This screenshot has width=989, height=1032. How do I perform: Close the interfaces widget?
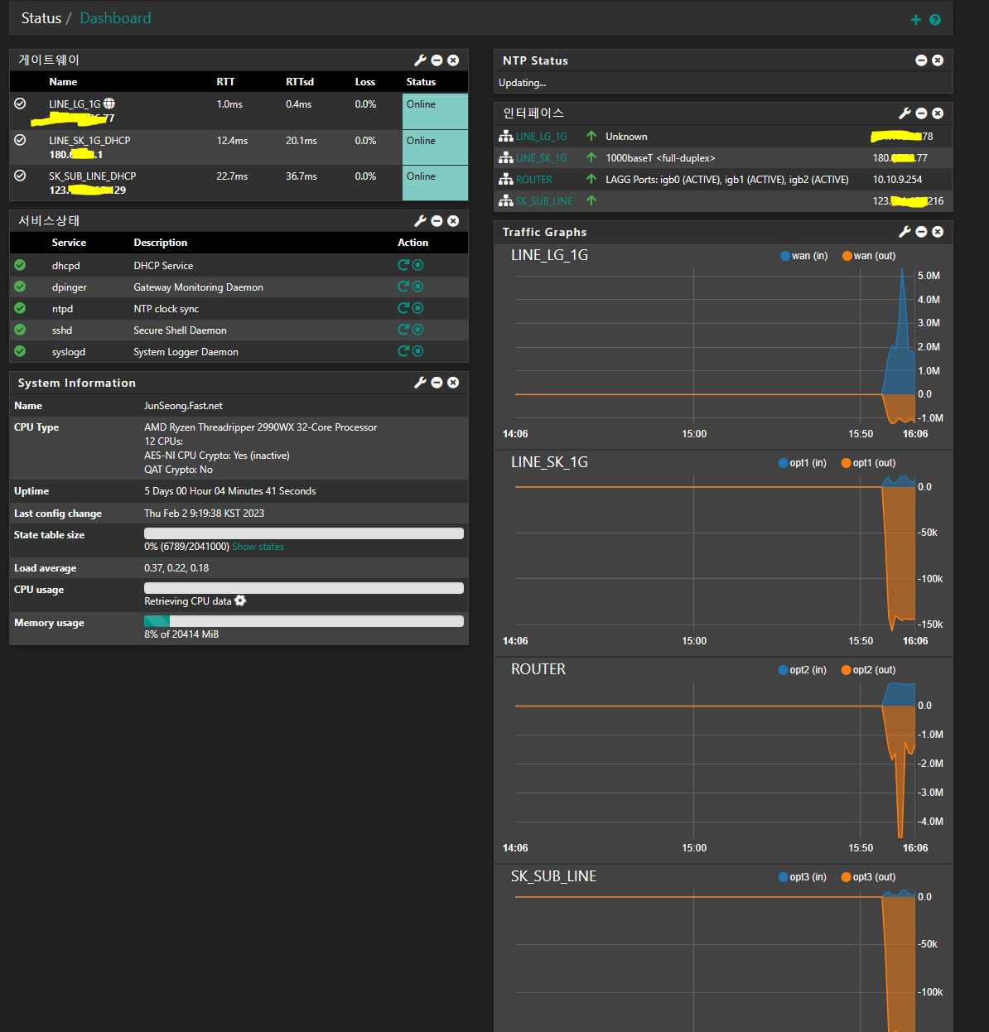[938, 113]
